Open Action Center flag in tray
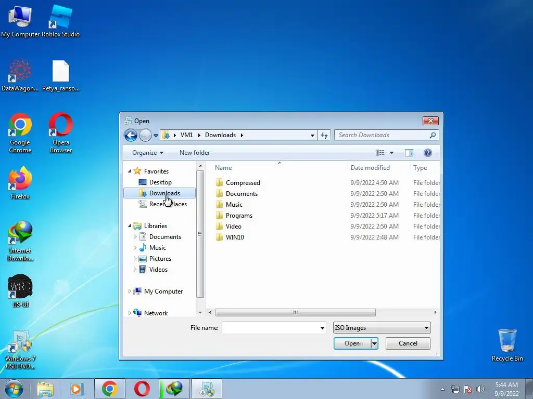 point(468,389)
